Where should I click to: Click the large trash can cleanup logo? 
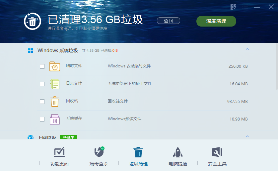click(x=33, y=21)
